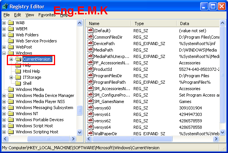
Task: Click the Web Folders folder icon
Action: [x=11, y=35]
